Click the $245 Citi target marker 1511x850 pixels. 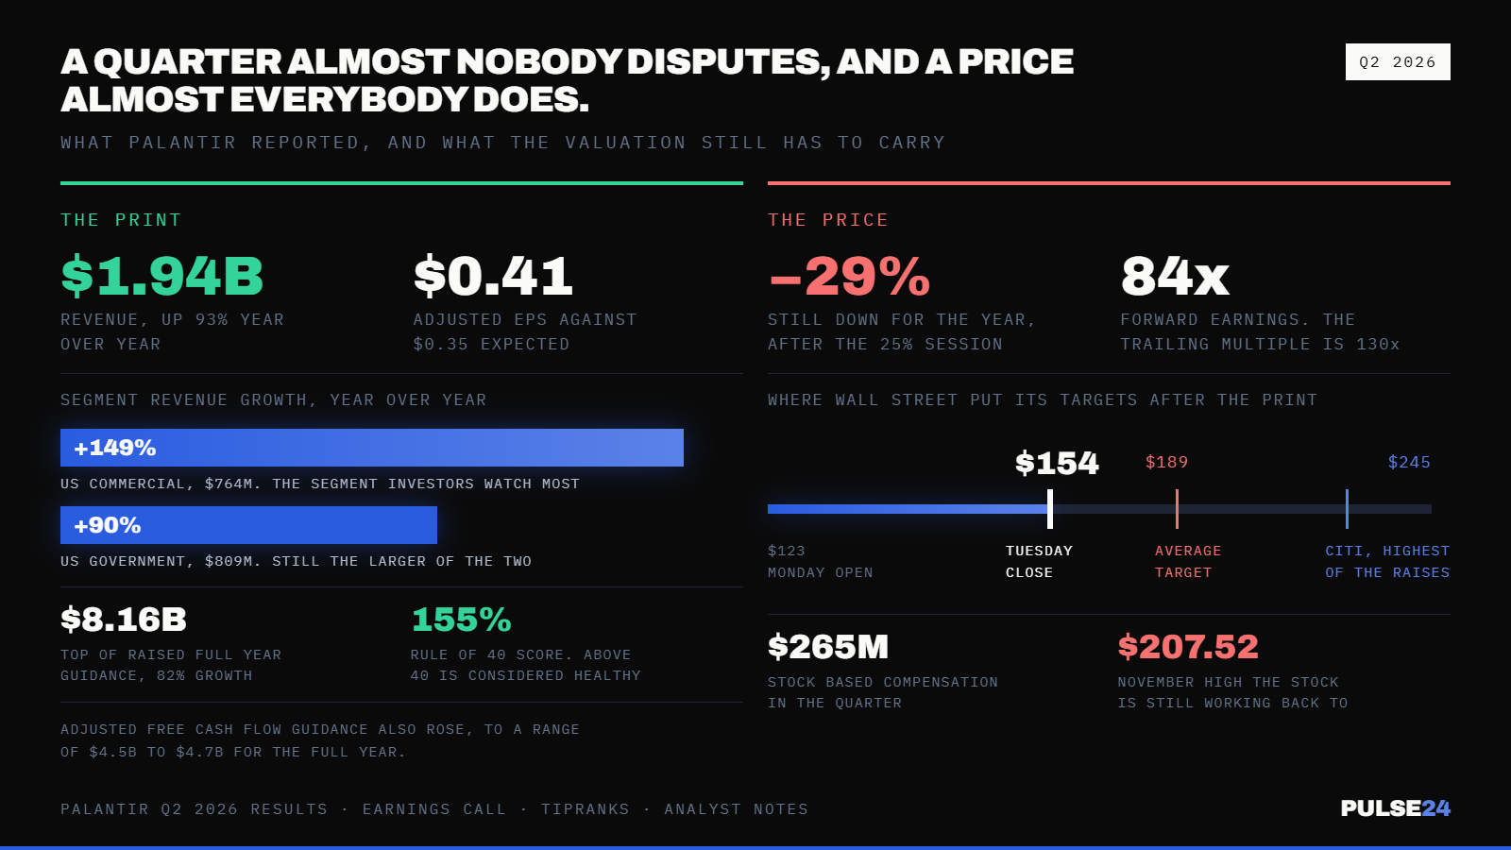(x=1347, y=509)
